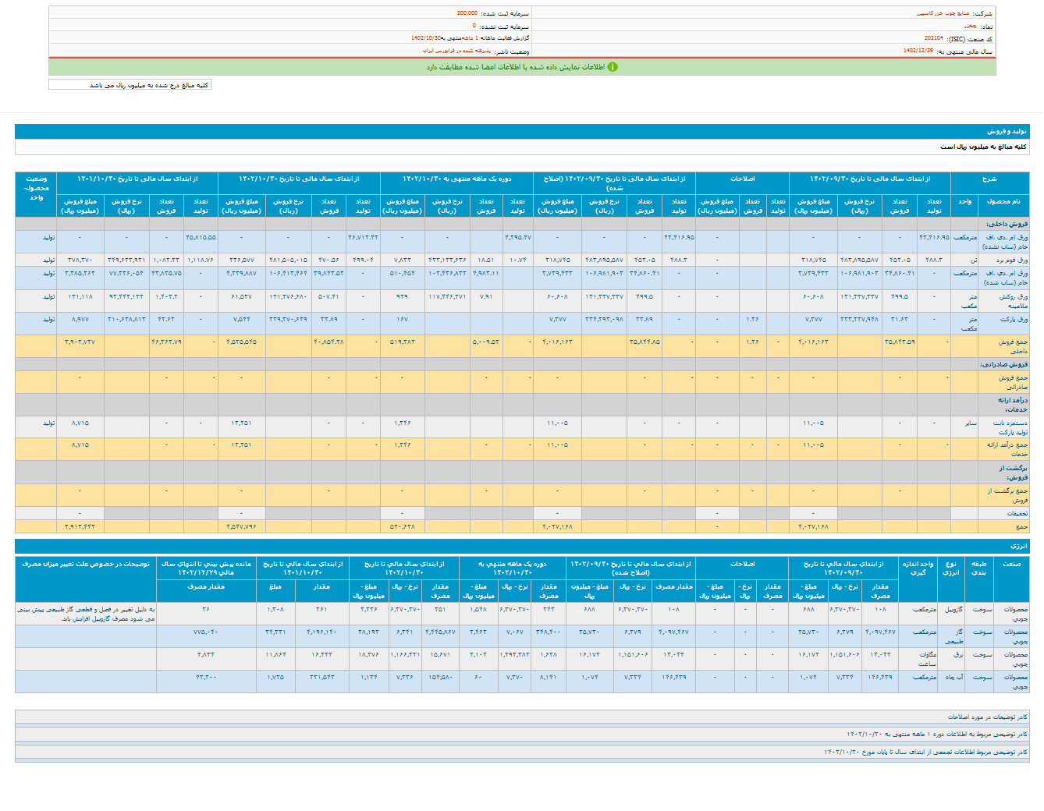Click the fiscal year end date 1402/12/29
The image size is (1044, 811).
(918, 51)
